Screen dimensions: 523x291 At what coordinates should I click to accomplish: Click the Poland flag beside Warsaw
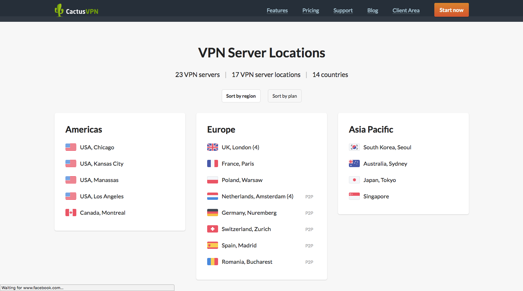click(x=213, y=180)
